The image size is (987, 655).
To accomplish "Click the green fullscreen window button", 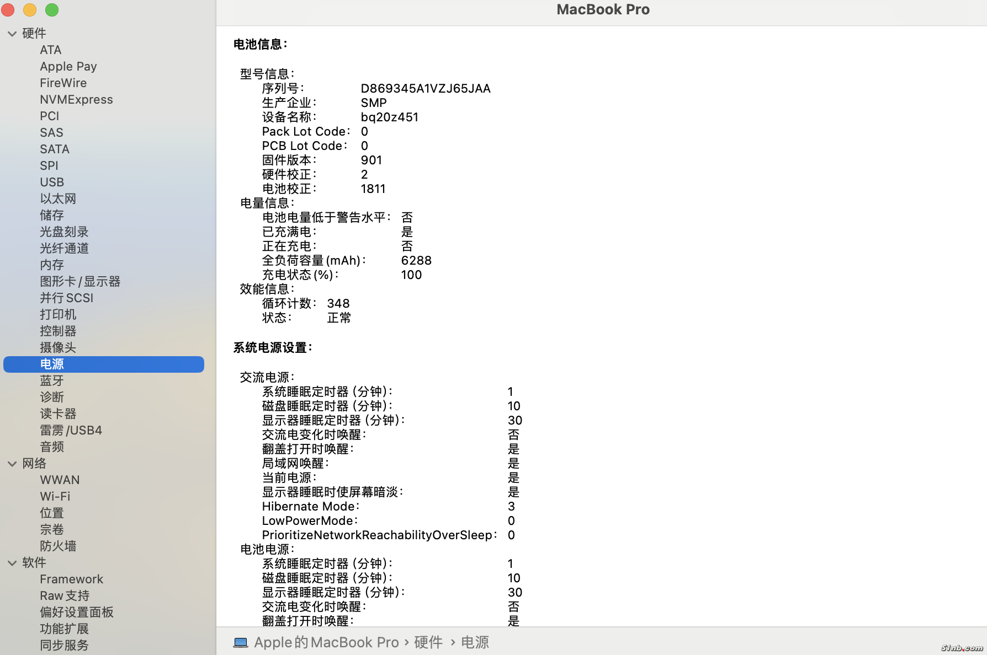I will click(x=52, y=10).
